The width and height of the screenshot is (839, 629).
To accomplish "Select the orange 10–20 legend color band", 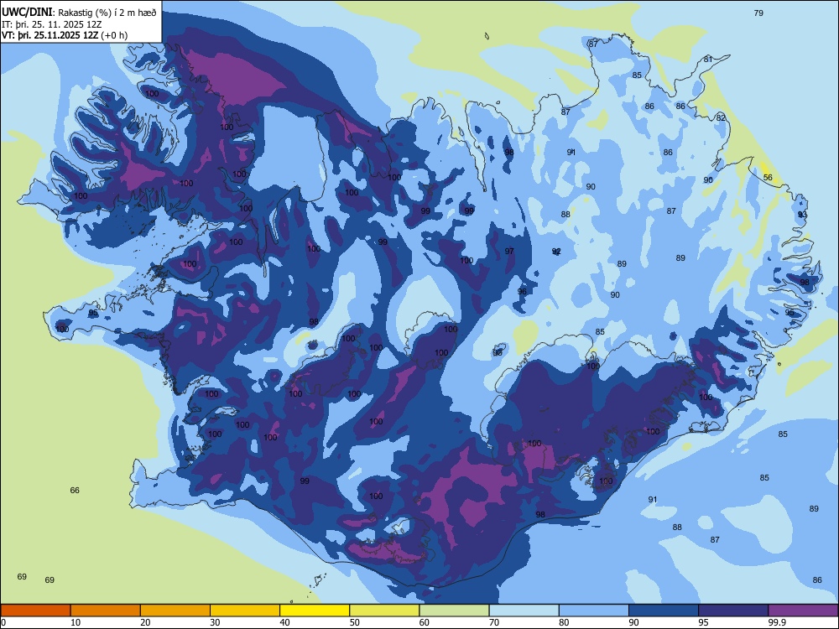I will pos(106,611).
